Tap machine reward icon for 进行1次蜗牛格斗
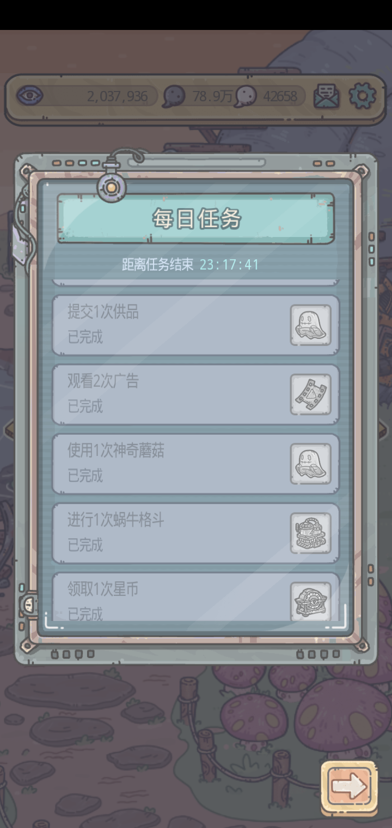 (x=310, y=533)
